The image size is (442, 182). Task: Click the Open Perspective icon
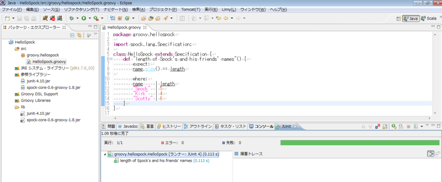point(399,19)
